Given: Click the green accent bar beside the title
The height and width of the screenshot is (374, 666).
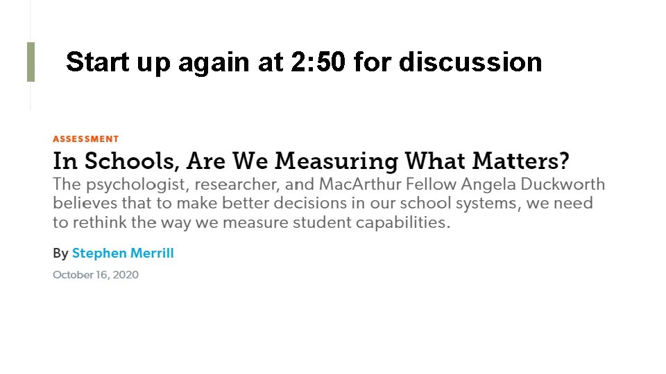Looking at the screenshot, I should pos(31,62).
